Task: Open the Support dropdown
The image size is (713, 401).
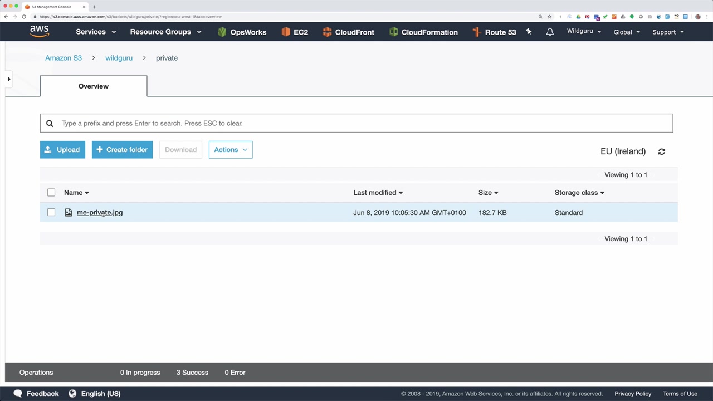Action: tap(668, 32)
